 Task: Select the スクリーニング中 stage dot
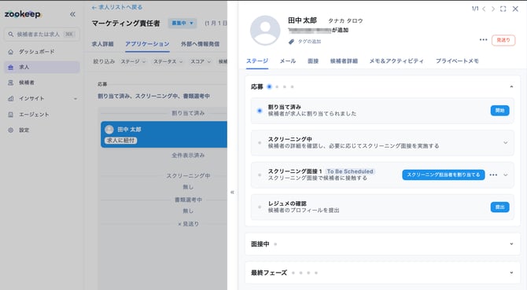(260, 143)
